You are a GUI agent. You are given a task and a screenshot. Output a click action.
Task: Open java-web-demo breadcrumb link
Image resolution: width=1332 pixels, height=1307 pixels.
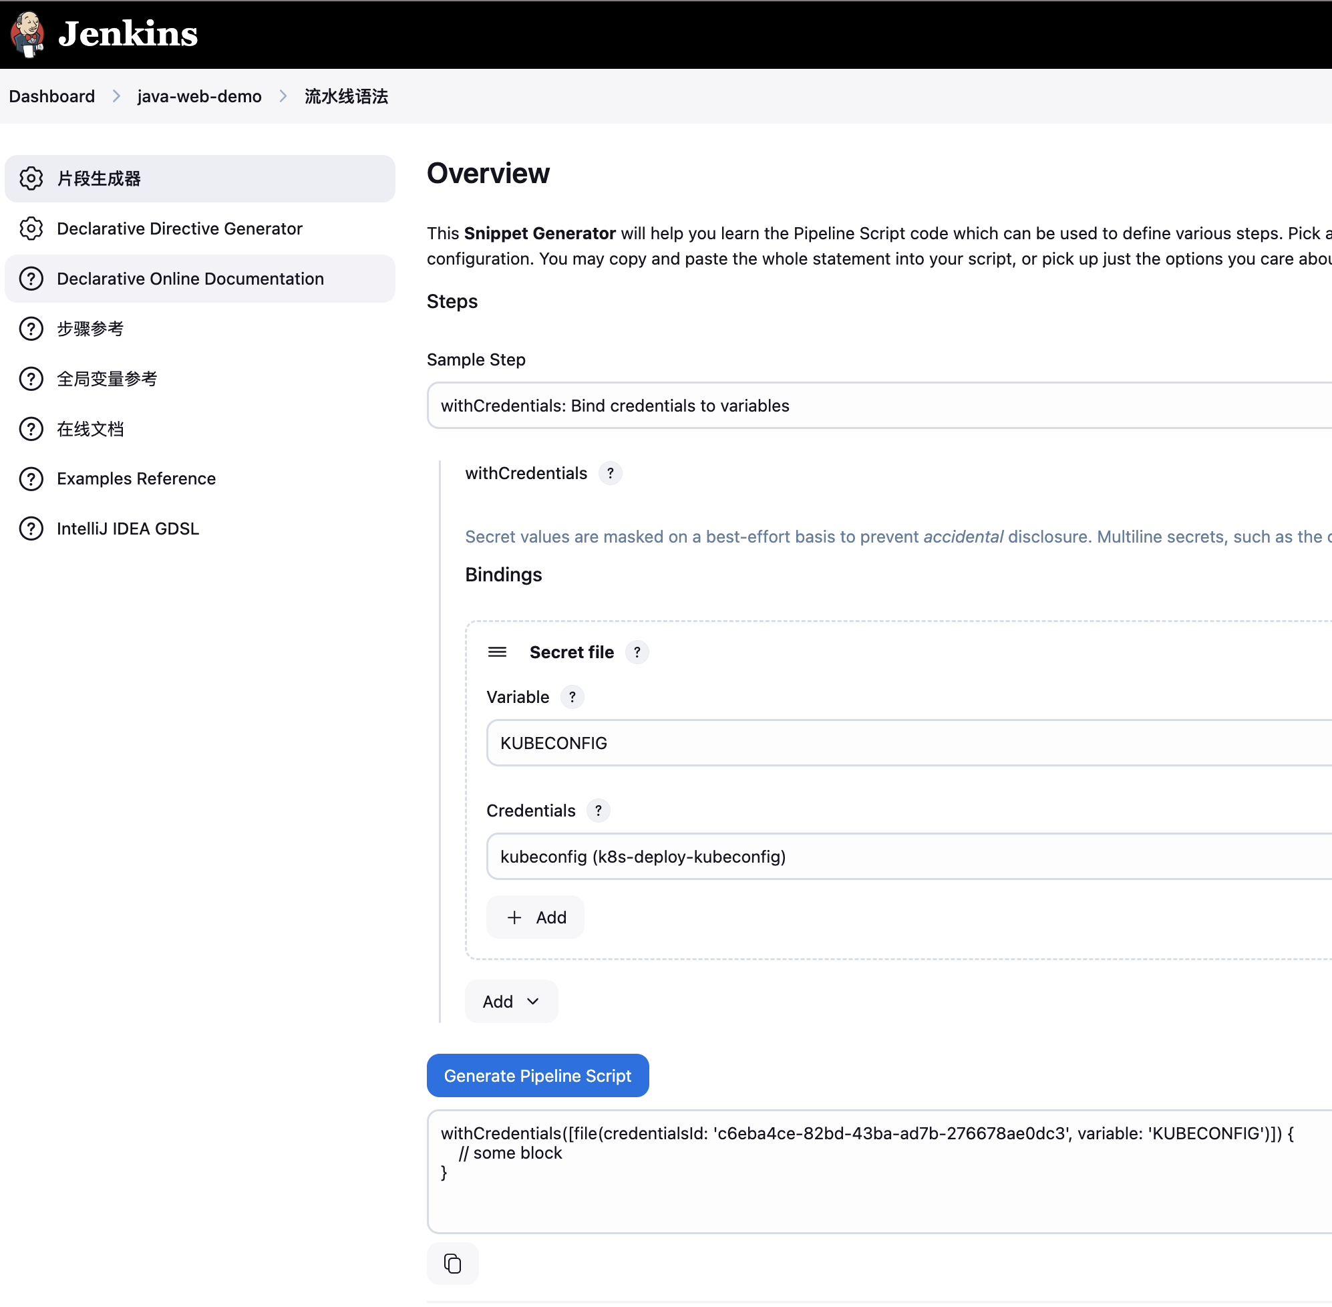coord(199,96)
